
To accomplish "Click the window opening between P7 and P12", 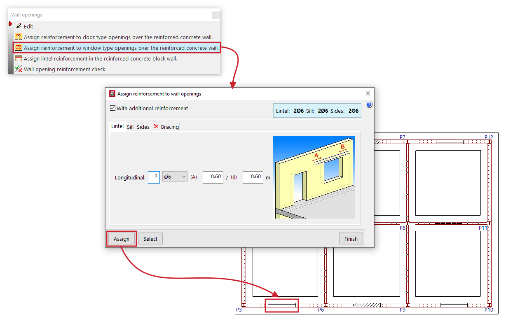I will (450, 142).
